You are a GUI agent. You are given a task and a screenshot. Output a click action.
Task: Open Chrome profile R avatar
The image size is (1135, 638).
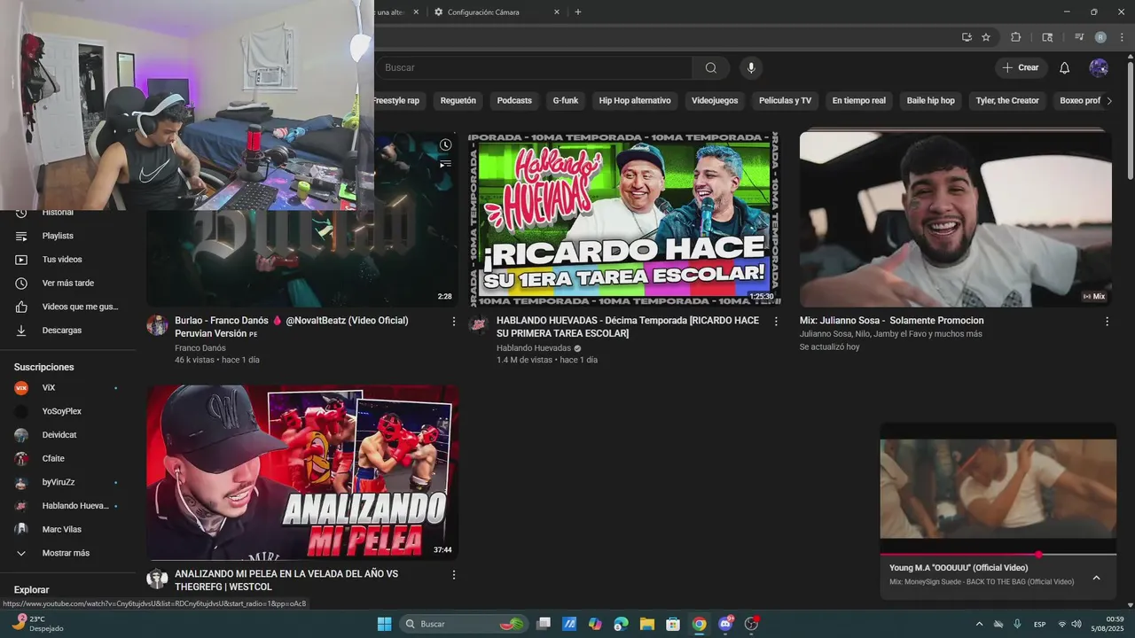[1100, 37]
